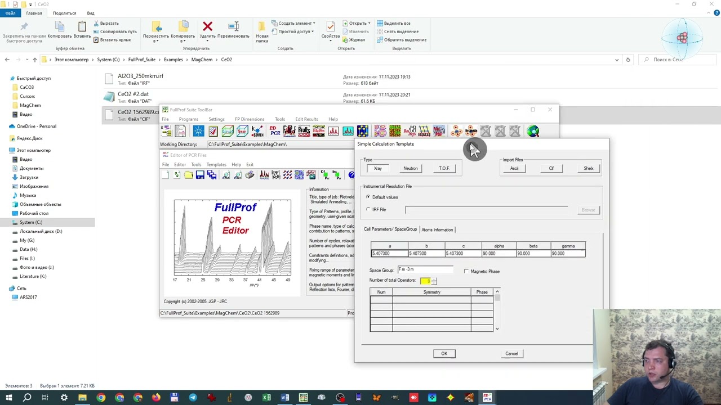Select IRF File radio button
721x405 pixels.
pos(368,209)
